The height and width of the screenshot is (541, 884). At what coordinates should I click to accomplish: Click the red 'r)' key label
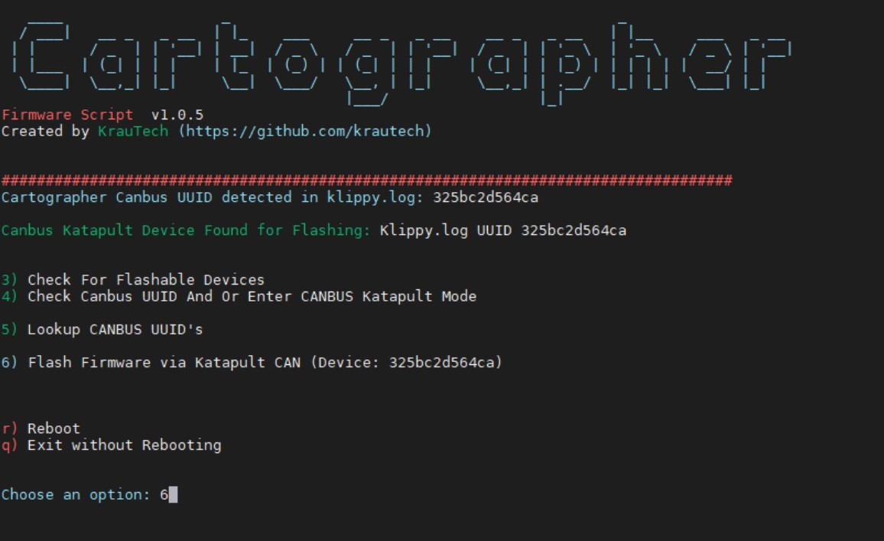coord(9,429)
